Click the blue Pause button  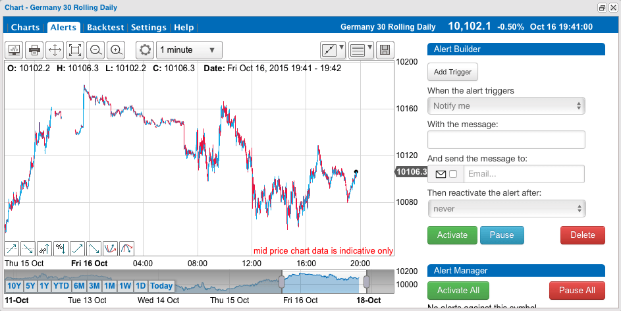coord(502,235)
